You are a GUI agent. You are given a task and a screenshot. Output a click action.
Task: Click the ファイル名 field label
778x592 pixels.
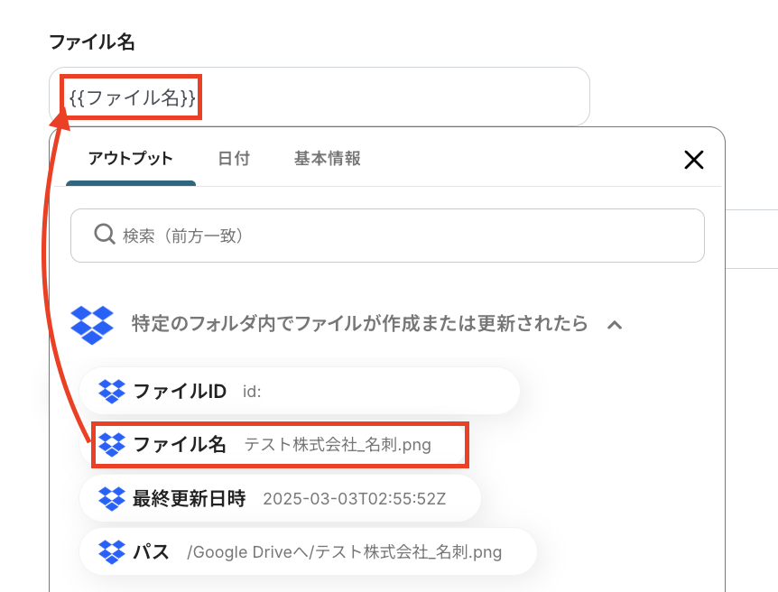(x=92, y=42)
